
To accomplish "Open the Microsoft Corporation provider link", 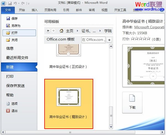I will (149, 27).
